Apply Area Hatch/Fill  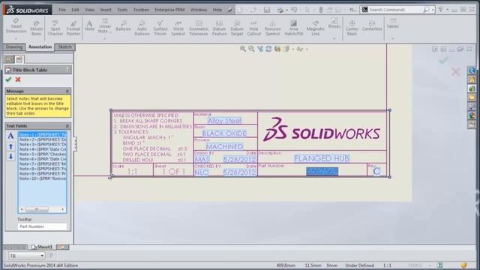tap(293, 28)
